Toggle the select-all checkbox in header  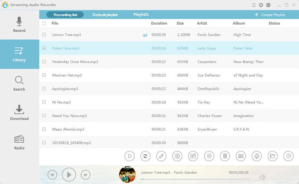[x=44, y=23]
